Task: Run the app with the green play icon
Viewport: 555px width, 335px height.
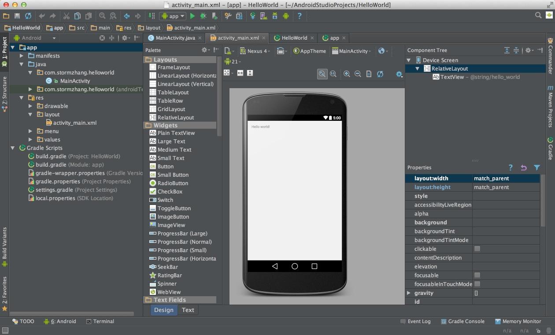Action: (x=192, y=16)
